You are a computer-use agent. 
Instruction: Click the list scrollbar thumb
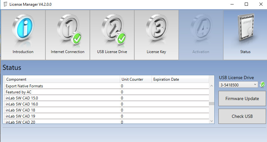(x=211, y=104)
